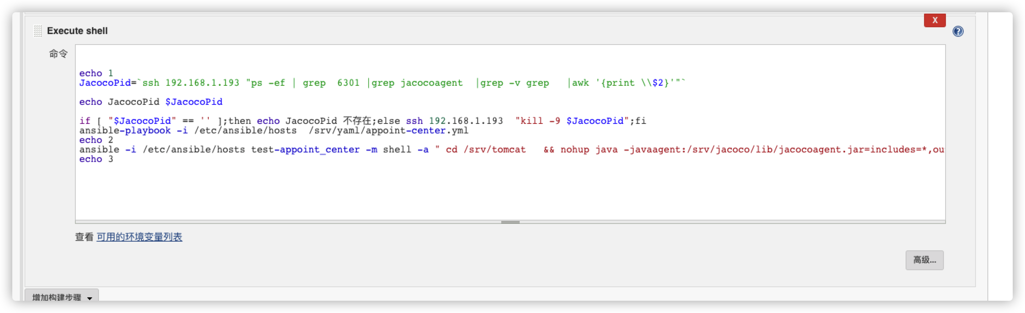Click inside the shell command text area

[510, 132]
